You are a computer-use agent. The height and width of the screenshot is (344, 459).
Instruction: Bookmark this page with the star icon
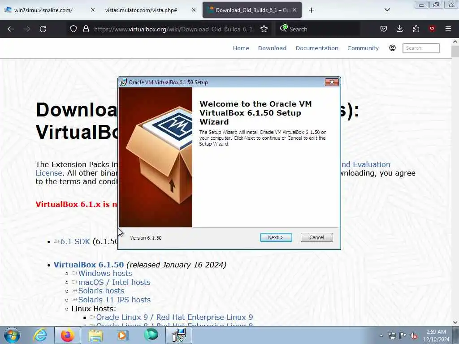click(x=264, y=29)
